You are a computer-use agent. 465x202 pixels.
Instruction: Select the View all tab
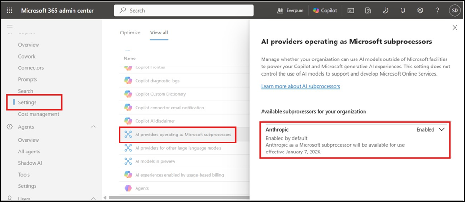pos(159,33)
